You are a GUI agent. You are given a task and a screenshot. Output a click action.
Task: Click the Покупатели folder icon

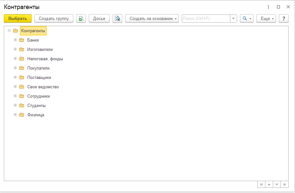tap(22, 68)
